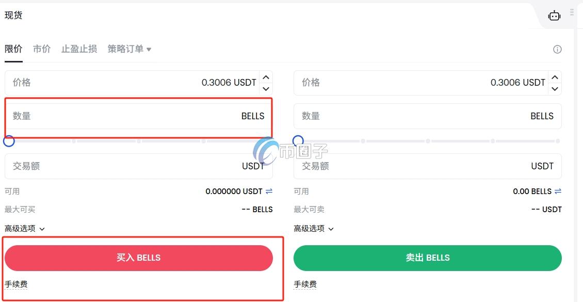Screen dimensions: 583x302
Task: Click the sell-side percentage slider handle
Action: point(298,139)
